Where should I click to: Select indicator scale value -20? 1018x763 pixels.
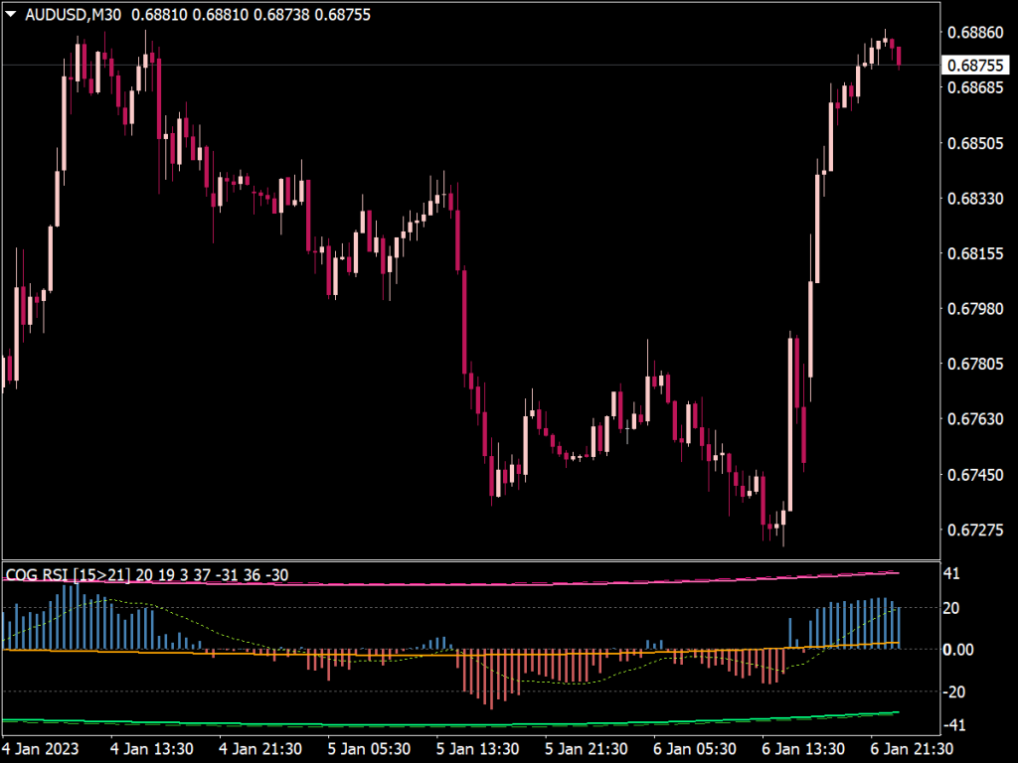pos(954,692)
